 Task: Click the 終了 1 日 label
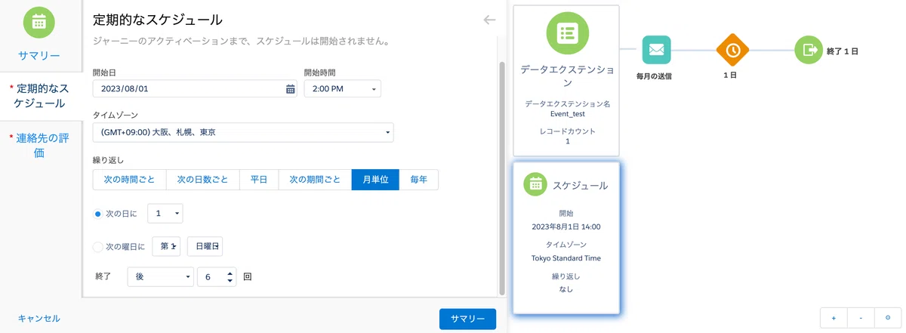(843, 51)
